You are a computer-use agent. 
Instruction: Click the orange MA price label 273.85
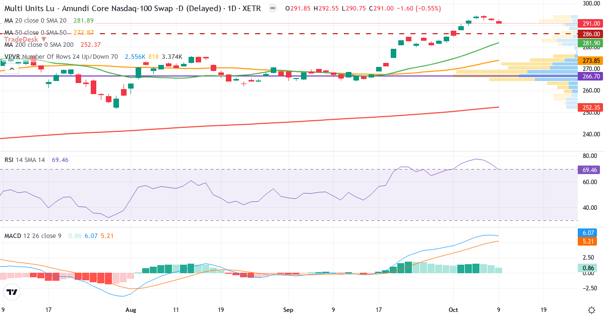click(590, 60)
